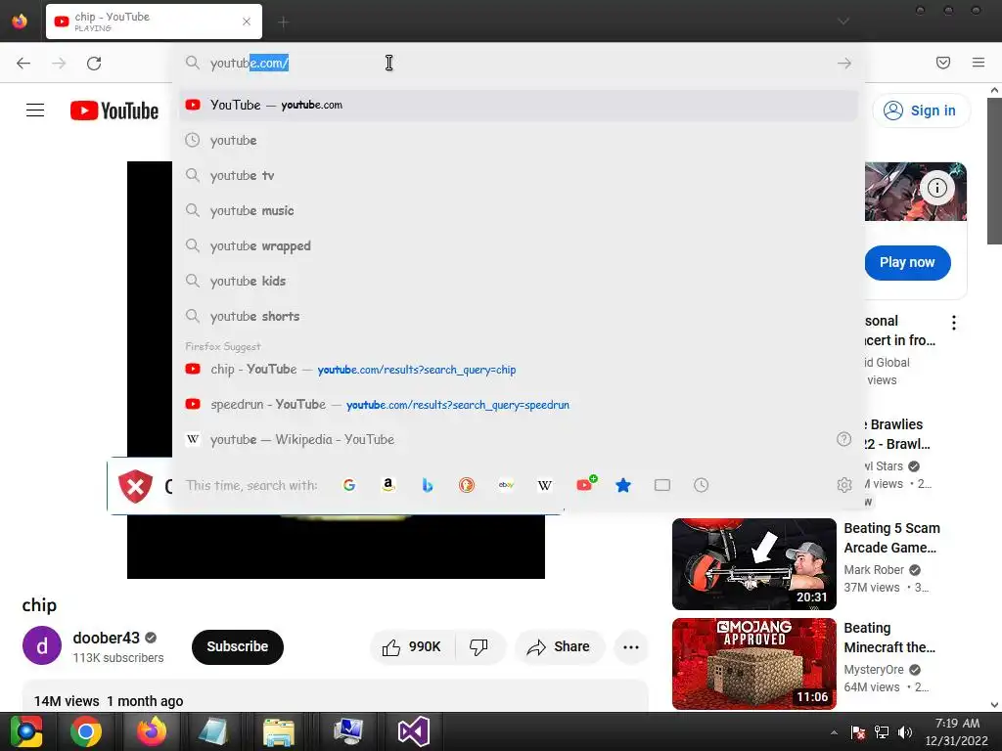Viewport: 1002px width, 751px height.
Task: Save page to Pocket icon
Action: pos(943,62)
